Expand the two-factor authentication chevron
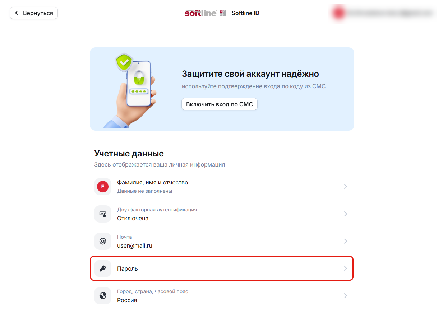443x309 pixels. (345, 214)
